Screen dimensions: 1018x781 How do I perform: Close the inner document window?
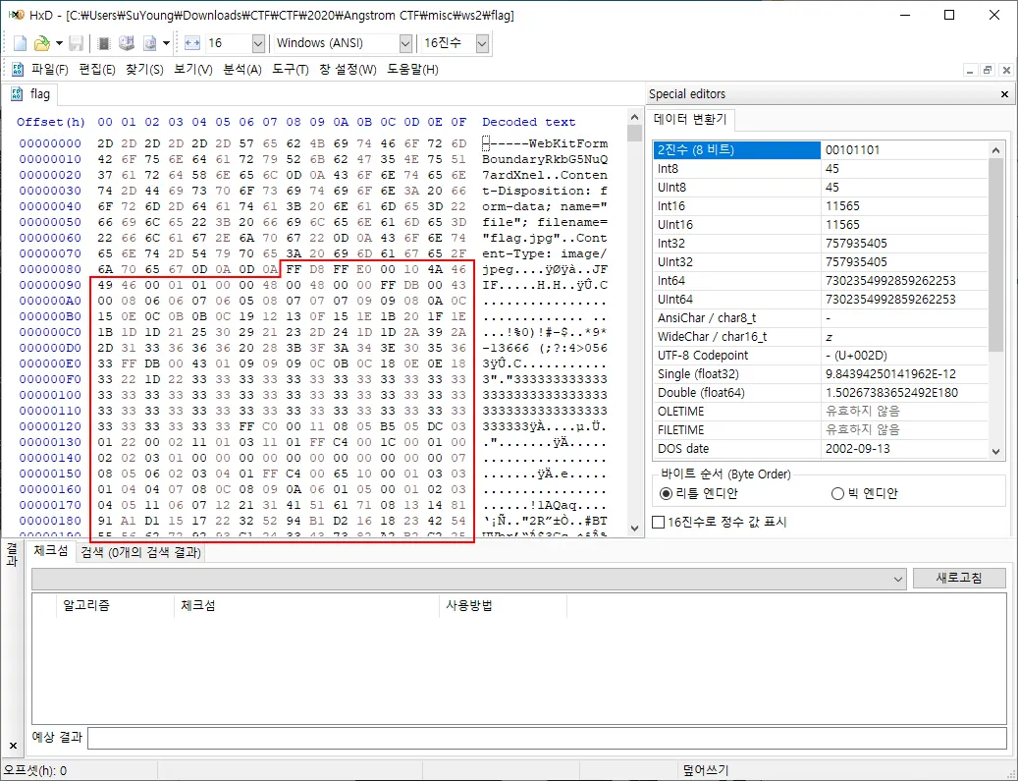[x=1005, y=70]
